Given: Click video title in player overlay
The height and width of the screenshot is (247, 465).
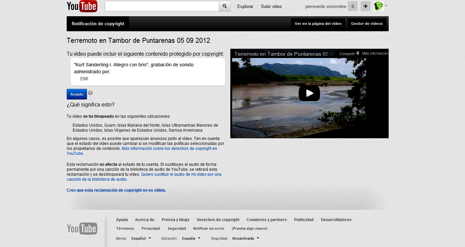Looking at the screenshot, I should click(x=285, y=54).
